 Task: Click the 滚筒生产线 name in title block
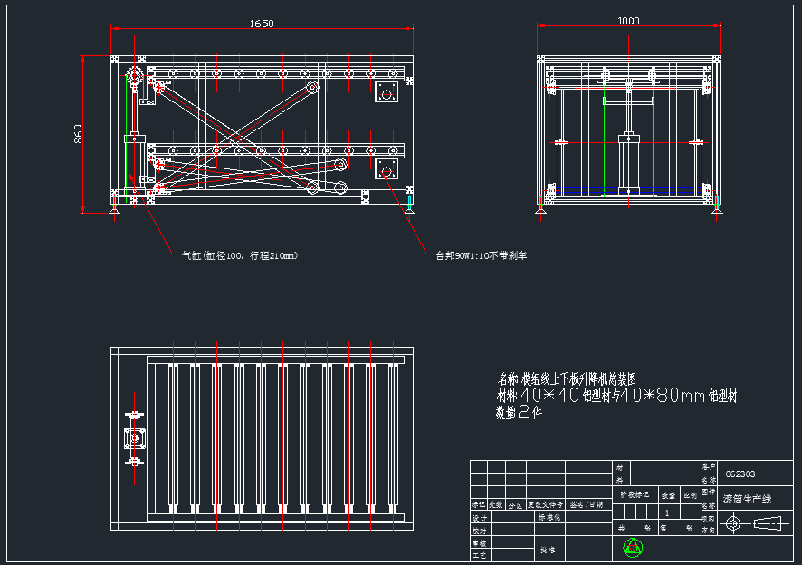[747, 499]
